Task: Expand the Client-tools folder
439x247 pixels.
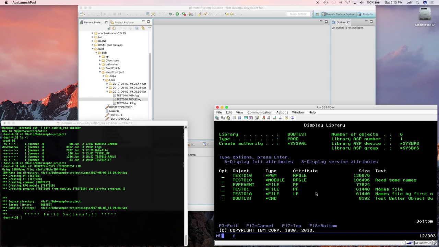Action: [100, 60]
